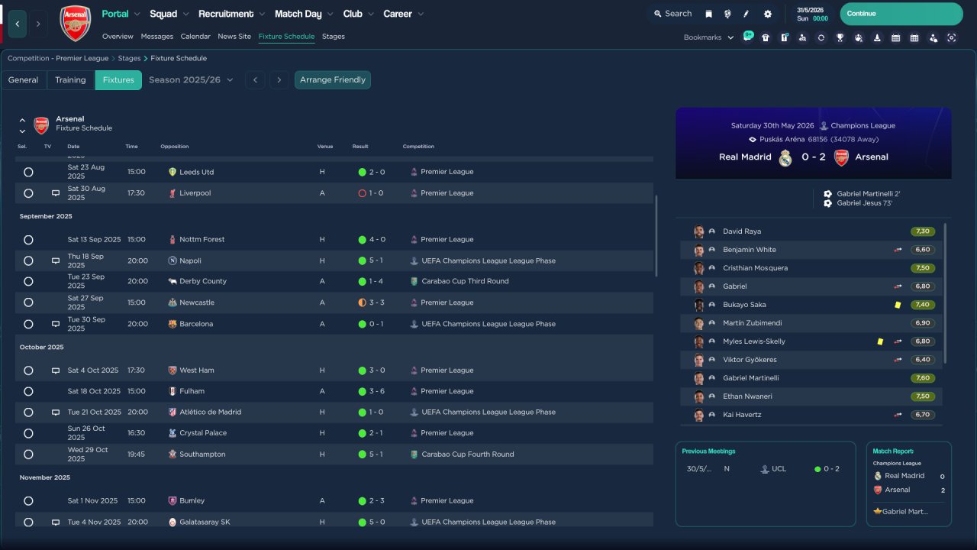Expand the Season 2025/26 dropdown
The image size is (977, 550).
pos(191,80)
